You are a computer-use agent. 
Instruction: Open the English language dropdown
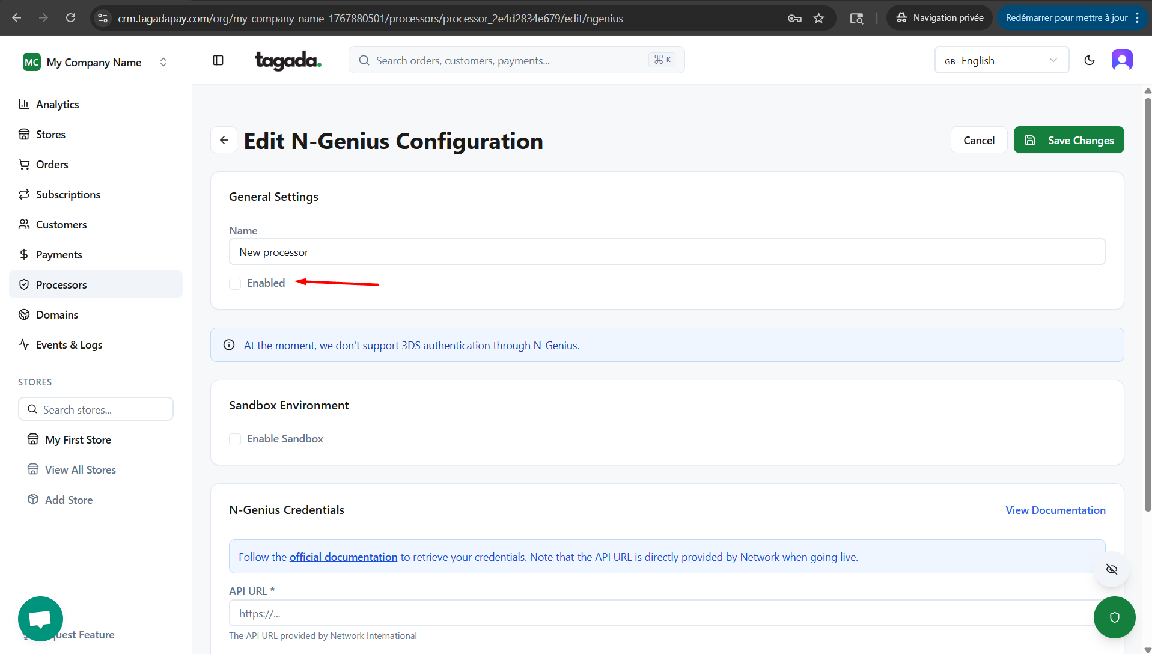tap(1001, 60)
